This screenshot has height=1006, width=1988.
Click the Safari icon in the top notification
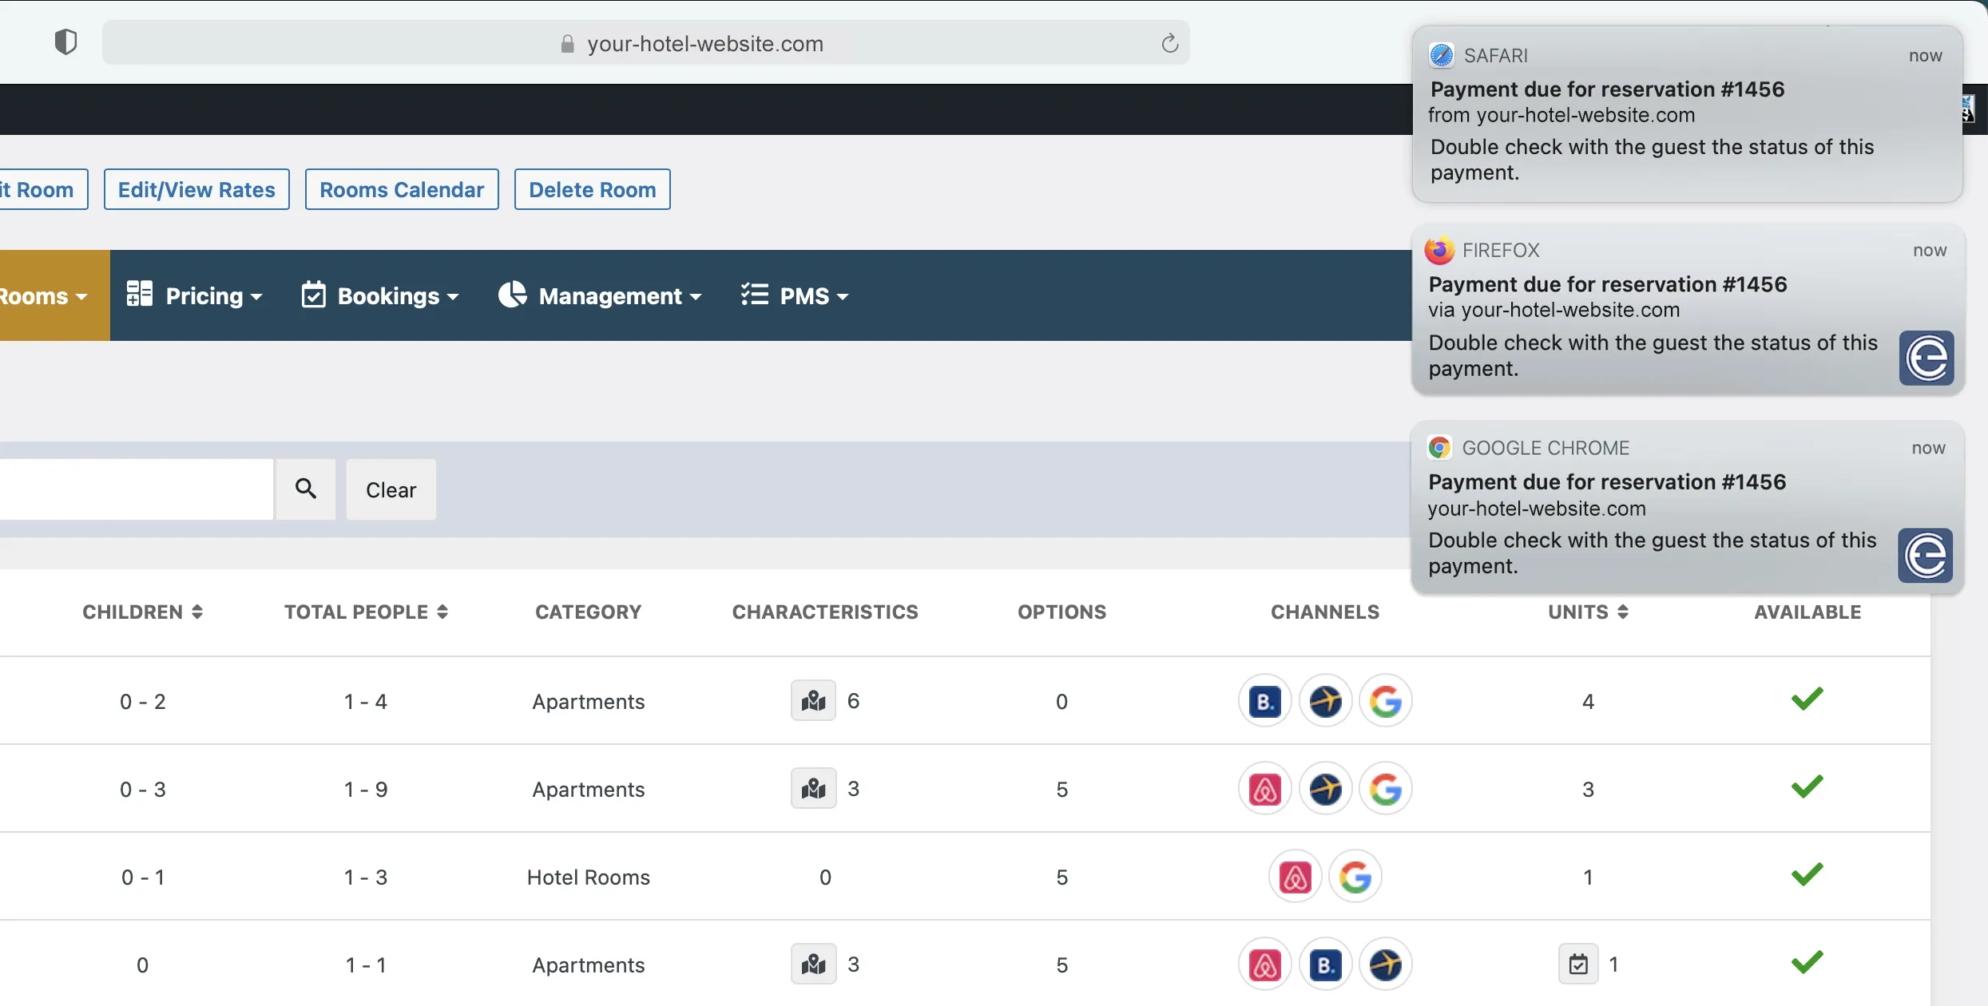[1441, 55]
